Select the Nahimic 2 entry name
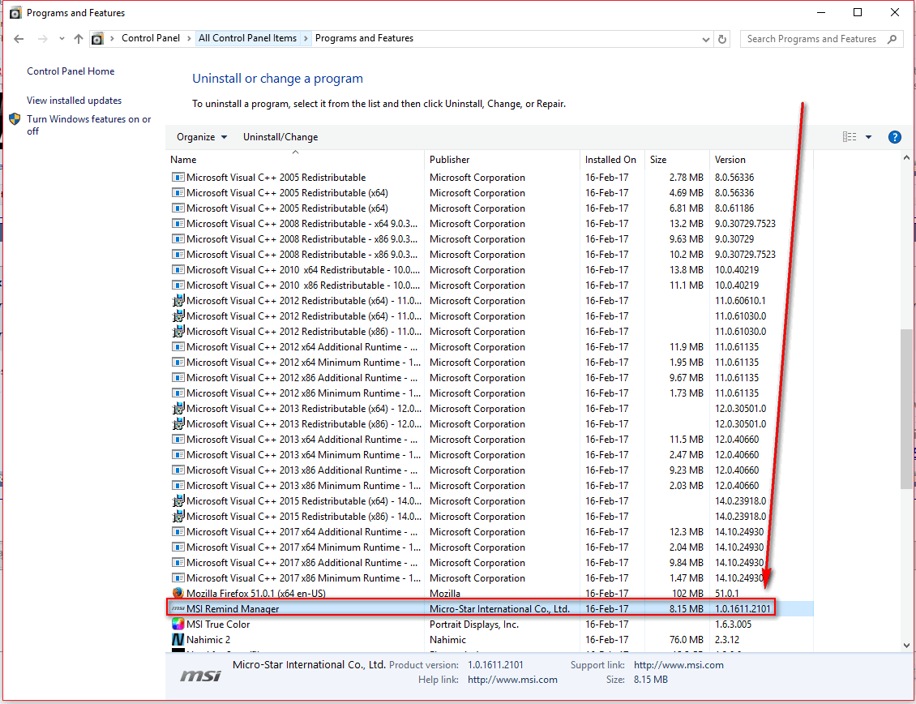This screenshot has height=704, width=916. coord(208,640)
